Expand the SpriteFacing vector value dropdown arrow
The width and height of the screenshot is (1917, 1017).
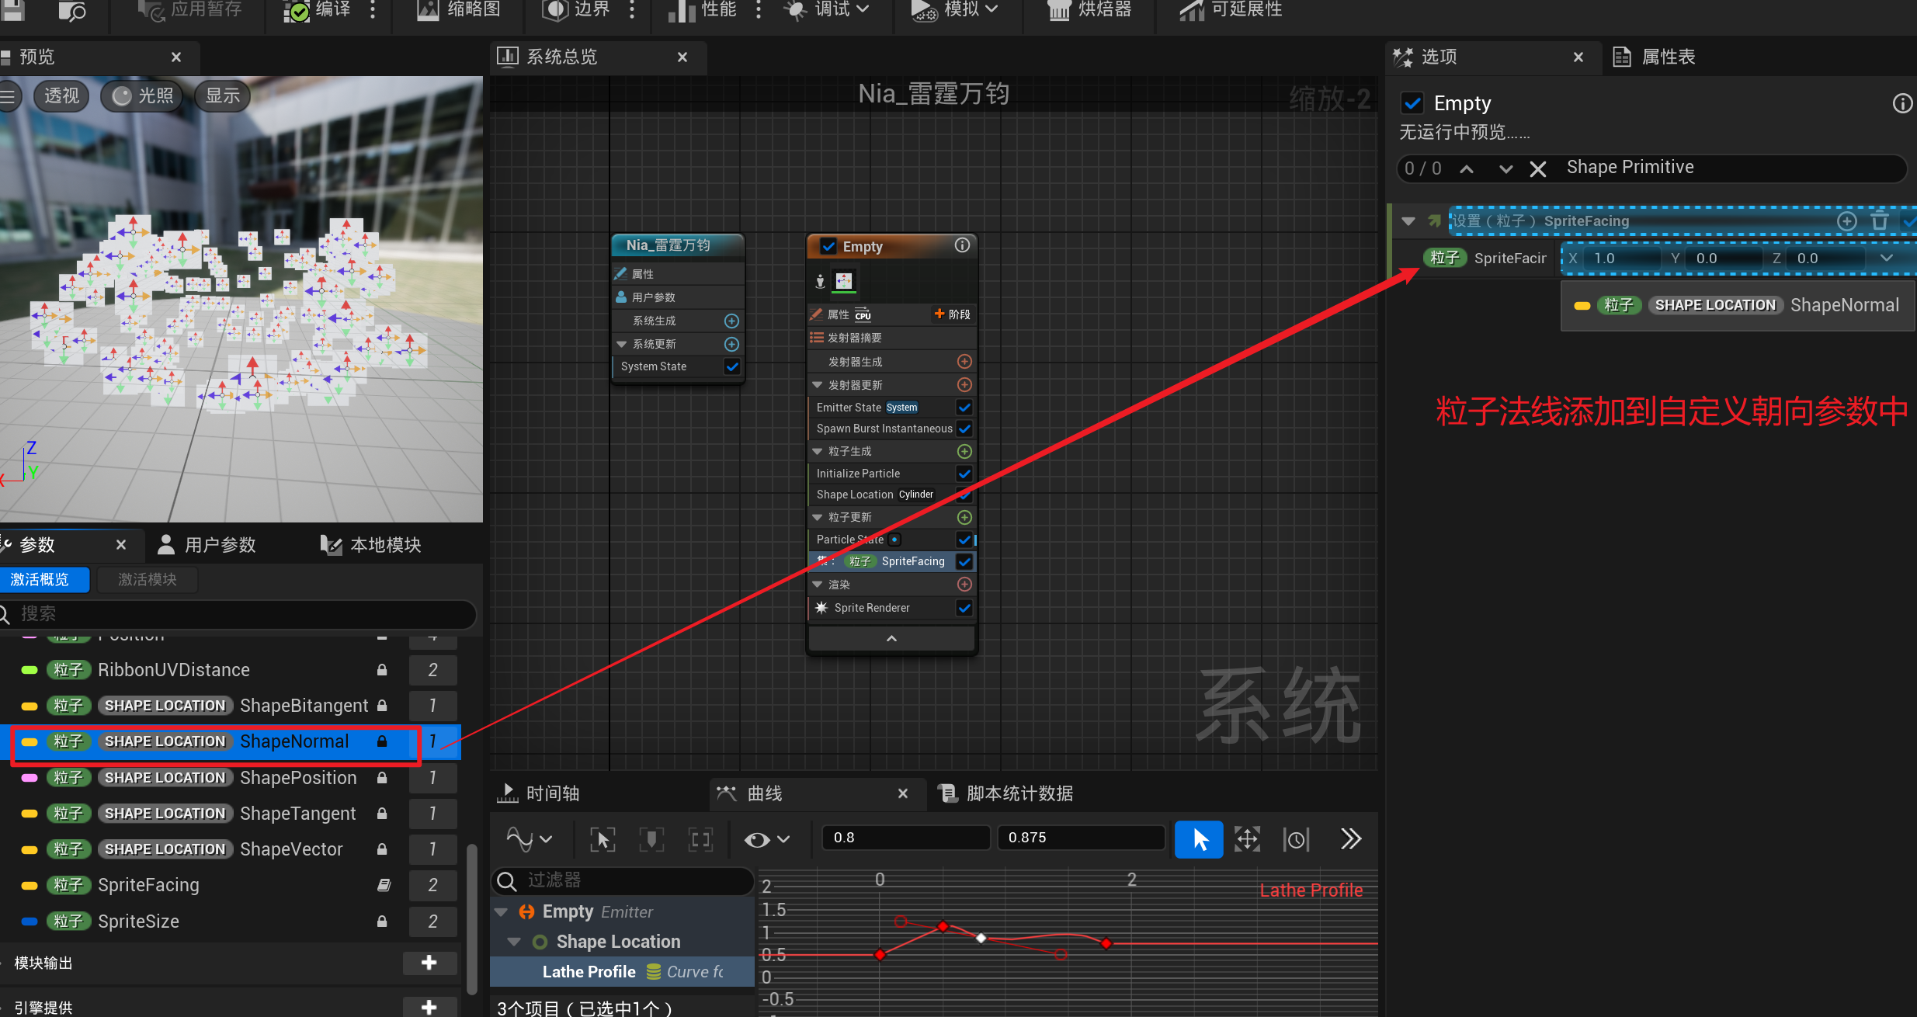1887,259
